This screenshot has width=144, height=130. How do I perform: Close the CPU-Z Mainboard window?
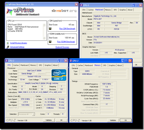point(141,5)
